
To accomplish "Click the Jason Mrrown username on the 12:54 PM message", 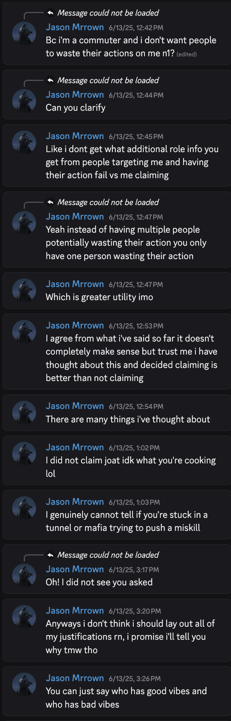I will point(75,406).
